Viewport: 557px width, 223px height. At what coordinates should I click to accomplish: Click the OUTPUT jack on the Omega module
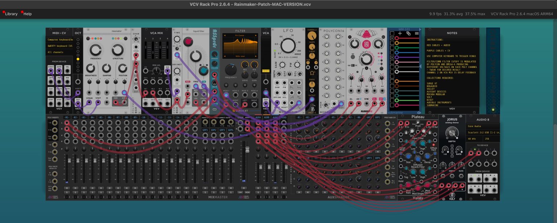(x=311, y=99)
